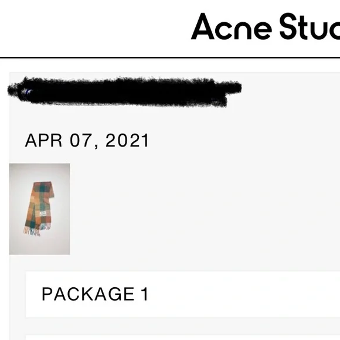Click the year 2021 in the date
Image resolution: width=340 pixels, height=340 pixels.
[x=127, y=140]
